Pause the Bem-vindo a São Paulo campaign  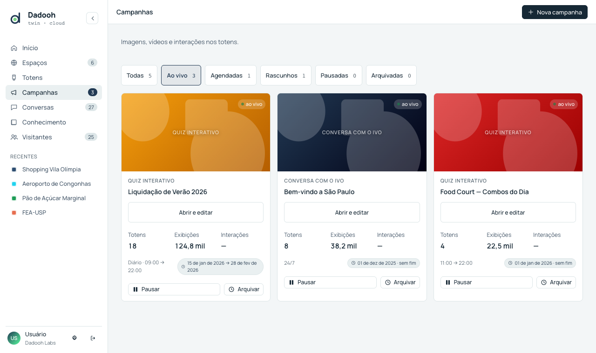330,282
